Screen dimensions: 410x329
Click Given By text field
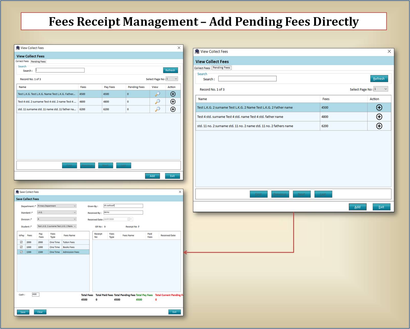click(123, 206)
